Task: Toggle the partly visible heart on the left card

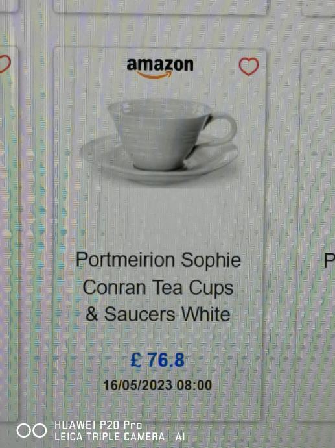Action: 5,64
